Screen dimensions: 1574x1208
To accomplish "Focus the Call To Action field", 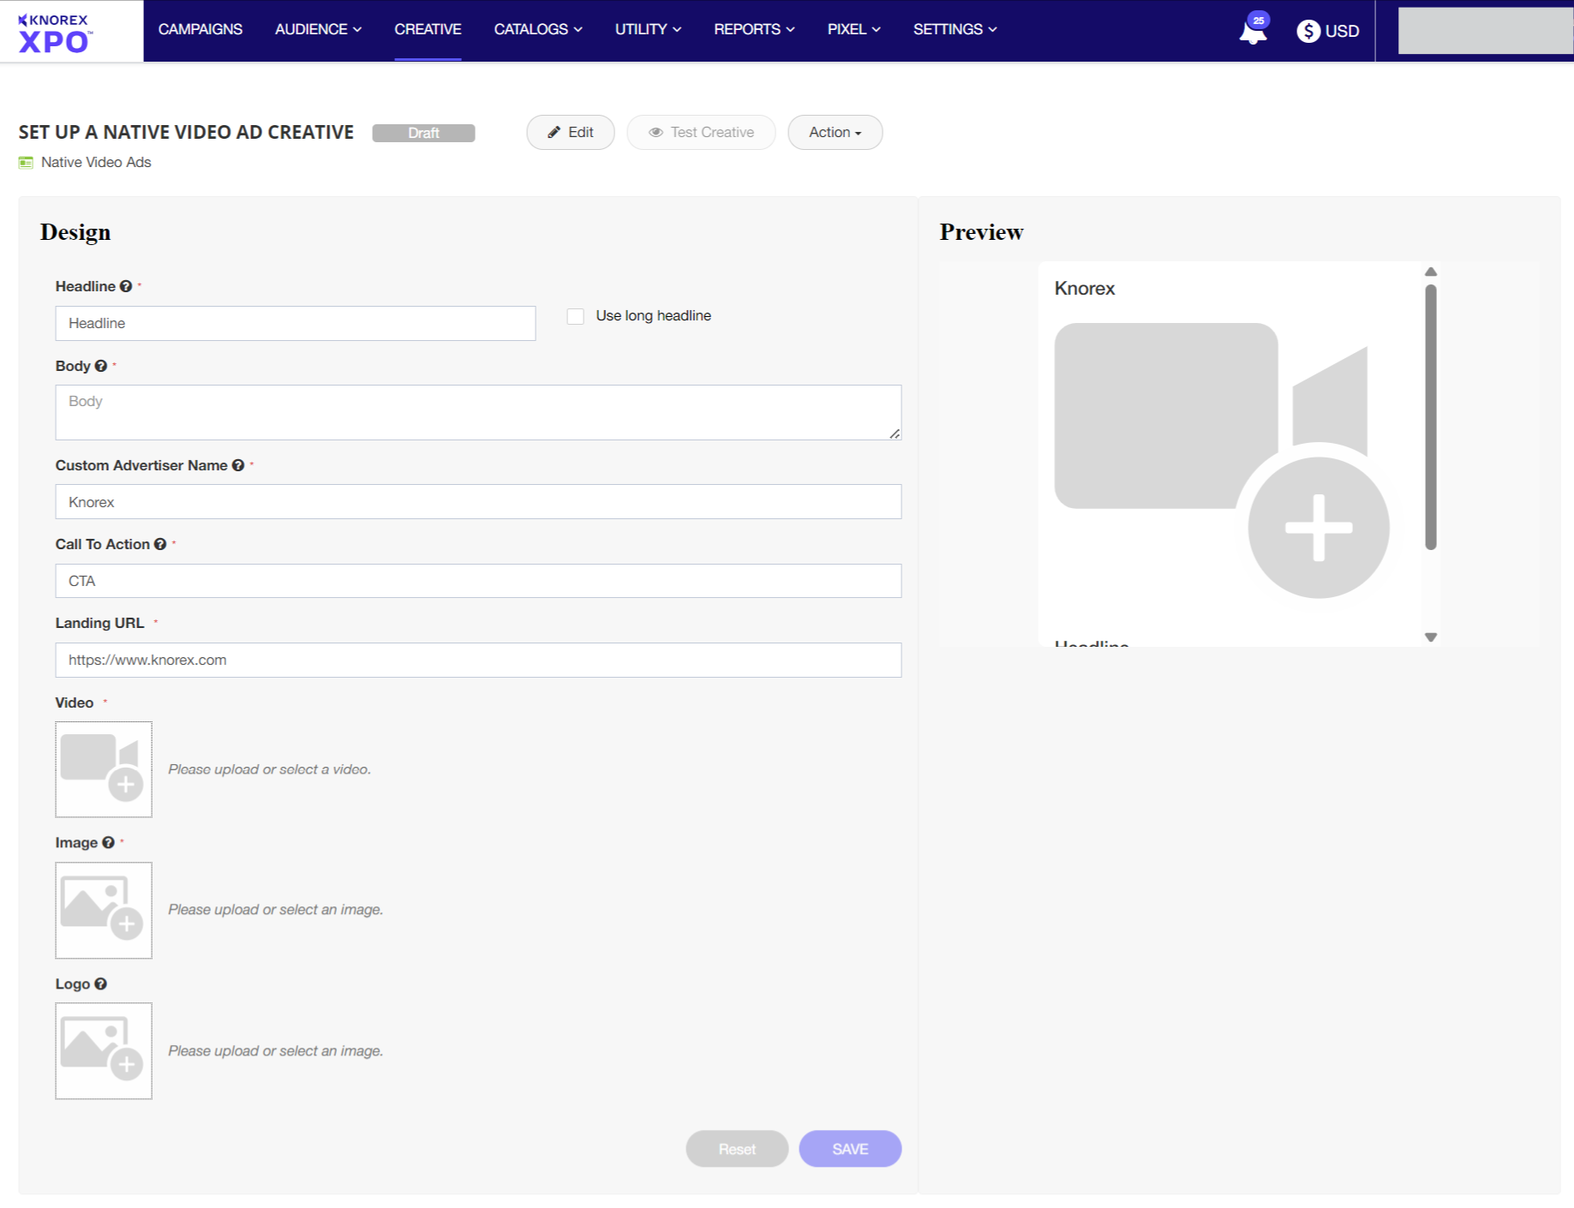I will coord(478,581).
